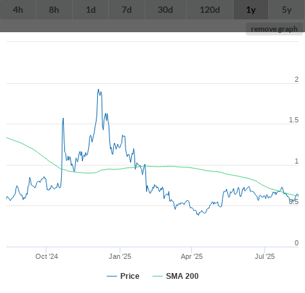Click the blue Price line color marker
305x293 pixels.
pos(112,276)
